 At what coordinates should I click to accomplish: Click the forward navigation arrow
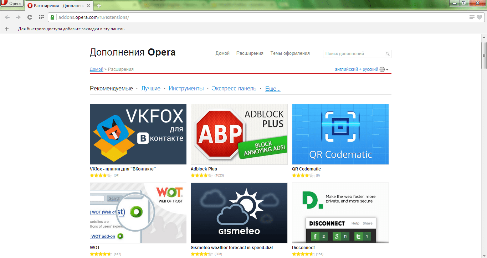coord(17,17)
